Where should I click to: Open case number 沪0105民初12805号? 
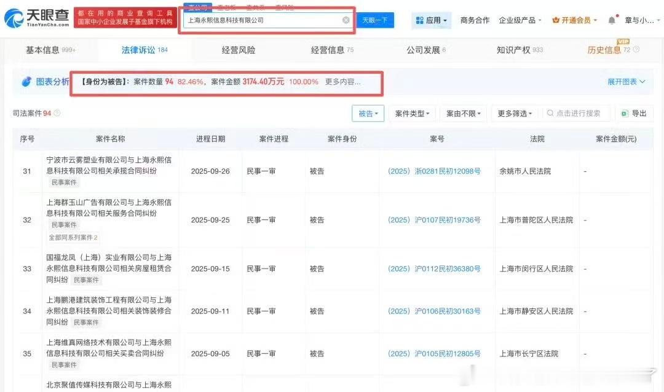click(434, 353)
